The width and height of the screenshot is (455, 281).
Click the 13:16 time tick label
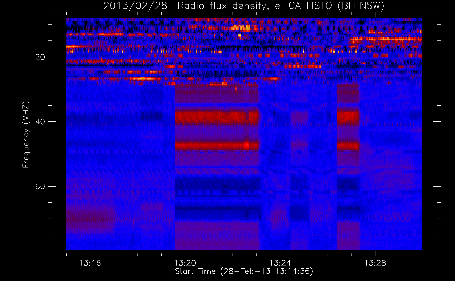(90, 263)
